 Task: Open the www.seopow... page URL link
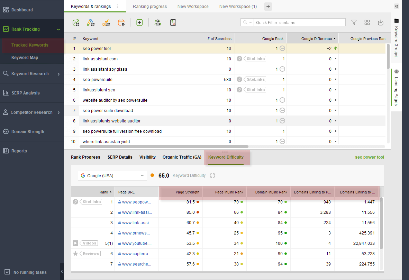(x=136, y=202)
